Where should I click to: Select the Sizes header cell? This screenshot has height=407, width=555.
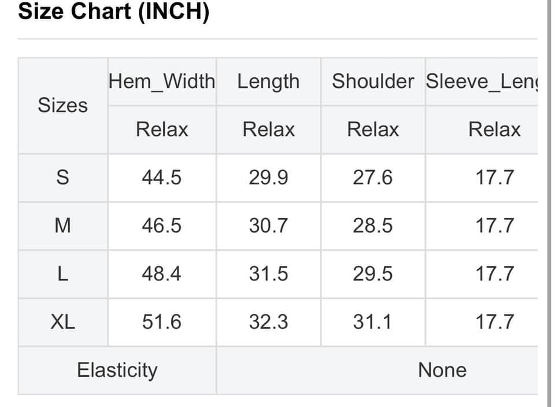pyautogui.click(x=62, y=105)
